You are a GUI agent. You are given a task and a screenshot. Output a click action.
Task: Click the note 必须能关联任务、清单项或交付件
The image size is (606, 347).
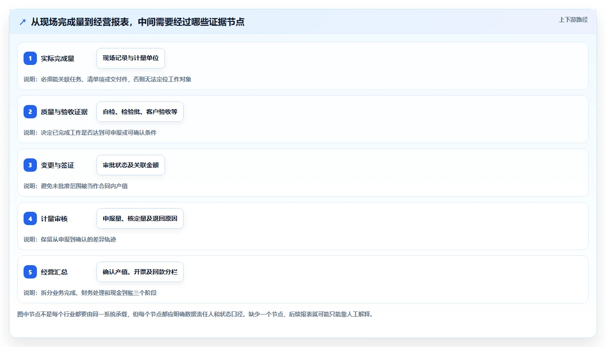pyautogui.click(x=107, y=79)
